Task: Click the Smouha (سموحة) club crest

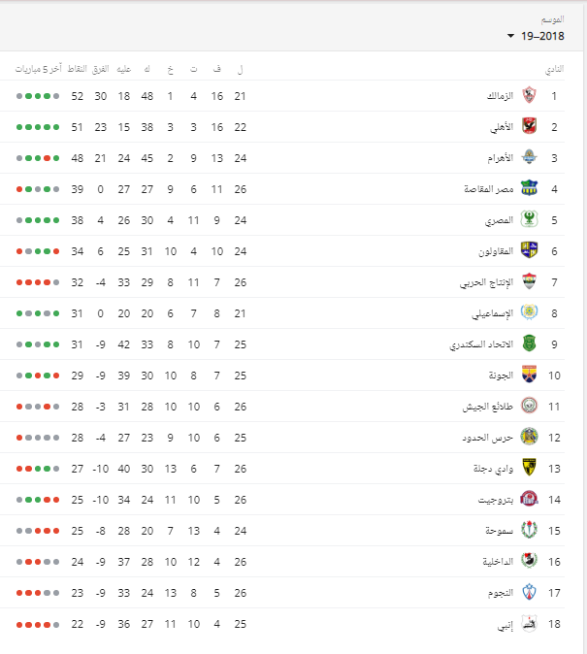Action: tap(529, 530)
